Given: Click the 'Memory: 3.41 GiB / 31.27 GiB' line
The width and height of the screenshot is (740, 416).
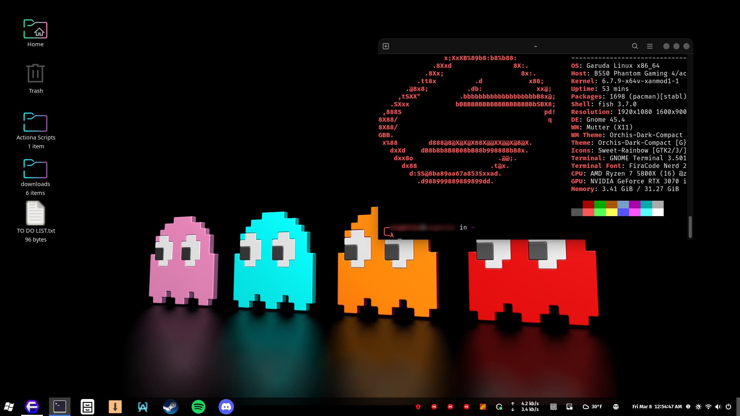Looking at the screenshot, I should pyautogui.click(x=625, y=189).
